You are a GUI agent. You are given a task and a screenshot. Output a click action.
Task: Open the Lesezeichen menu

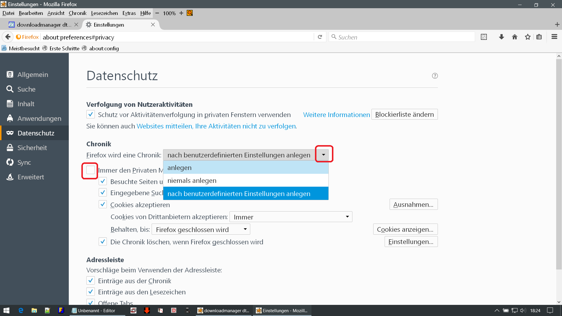click(104, 13)
